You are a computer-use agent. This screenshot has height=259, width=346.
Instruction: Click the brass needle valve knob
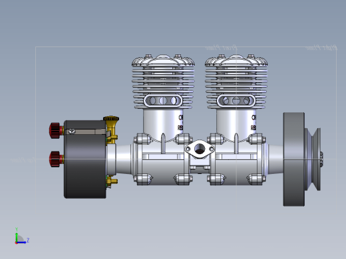pos(111,119)
